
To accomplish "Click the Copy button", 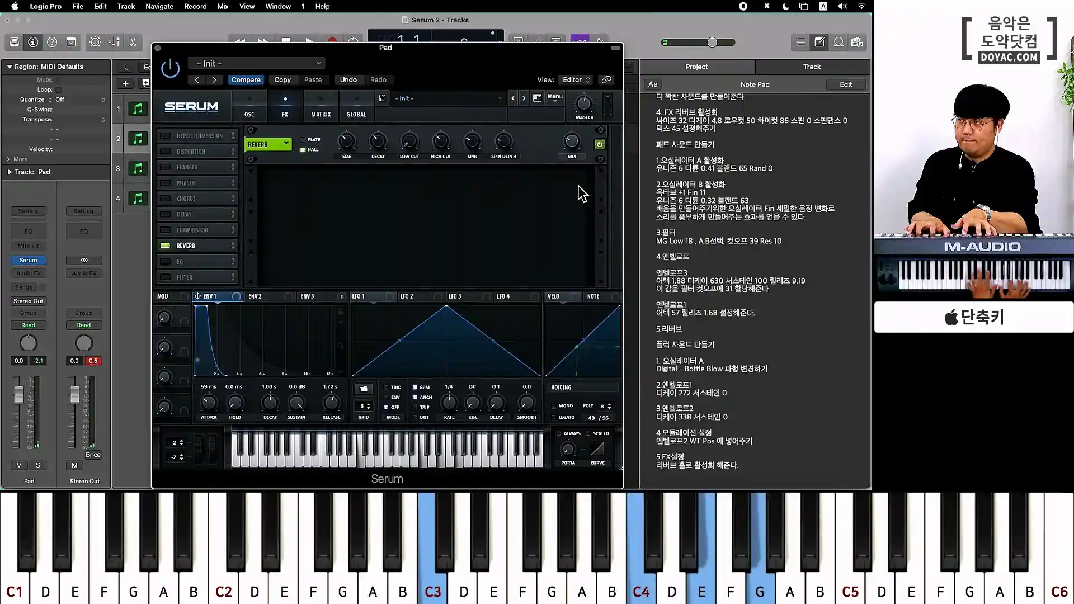I will pyautogui.click(x=282, y=79).
